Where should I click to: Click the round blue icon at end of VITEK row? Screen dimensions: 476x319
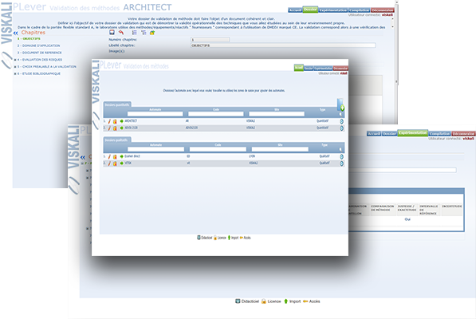[341, 163]
